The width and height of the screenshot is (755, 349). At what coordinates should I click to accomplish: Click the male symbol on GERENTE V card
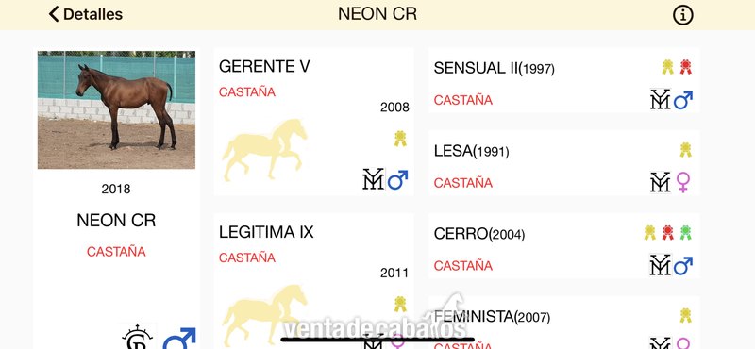coord(397,179)
